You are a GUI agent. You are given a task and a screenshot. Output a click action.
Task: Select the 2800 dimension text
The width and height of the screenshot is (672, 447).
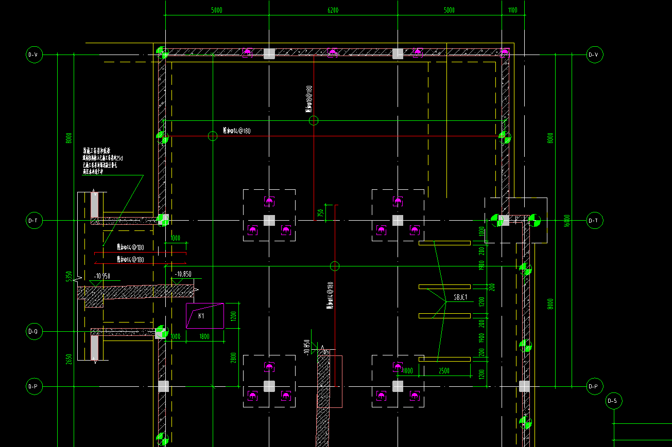[233, 358]
